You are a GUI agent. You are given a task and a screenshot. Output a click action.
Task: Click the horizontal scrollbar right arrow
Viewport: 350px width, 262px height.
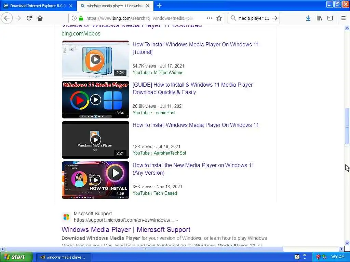click(x=341, y=249)
